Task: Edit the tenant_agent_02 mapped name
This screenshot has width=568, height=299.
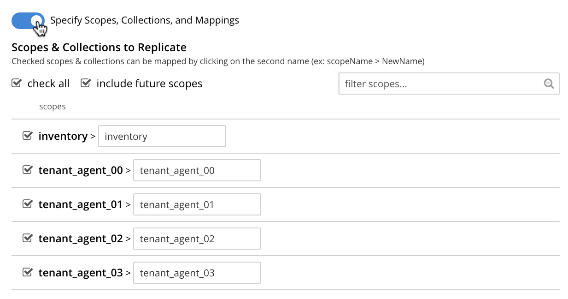Action: (197, 238)
